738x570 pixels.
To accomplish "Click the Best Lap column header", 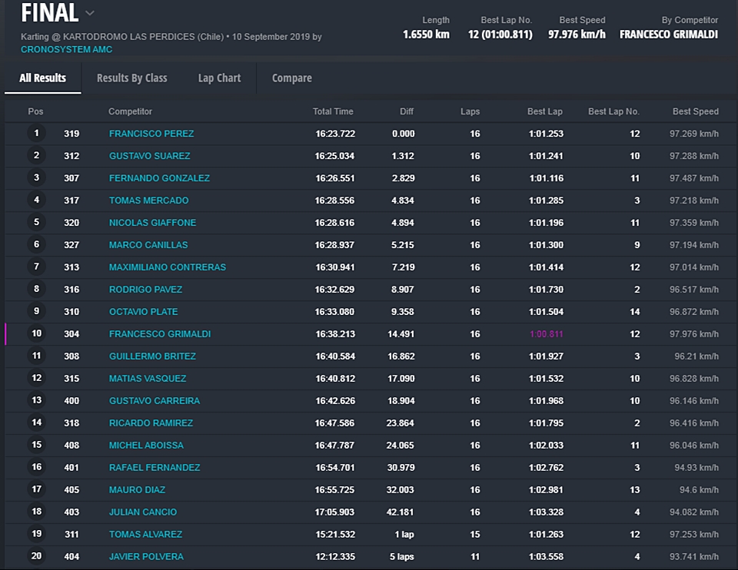I will click(x=544, y=111).
